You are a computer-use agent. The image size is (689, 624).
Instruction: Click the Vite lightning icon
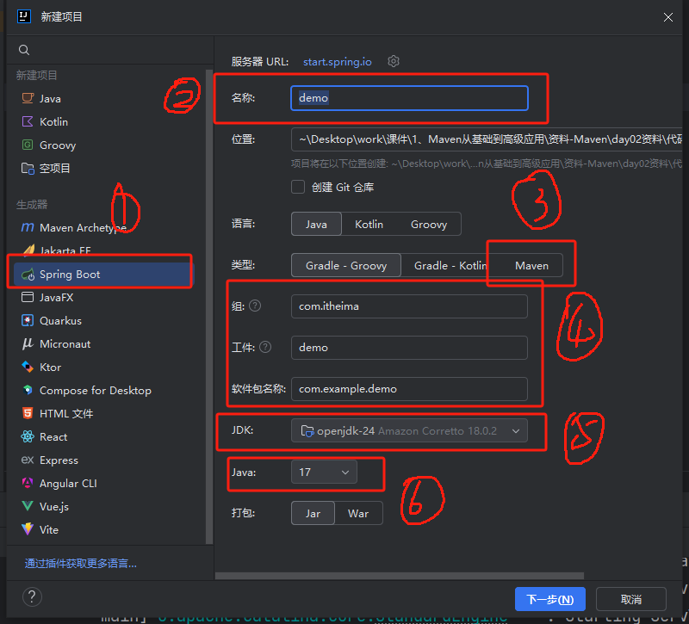pos(28,529)
